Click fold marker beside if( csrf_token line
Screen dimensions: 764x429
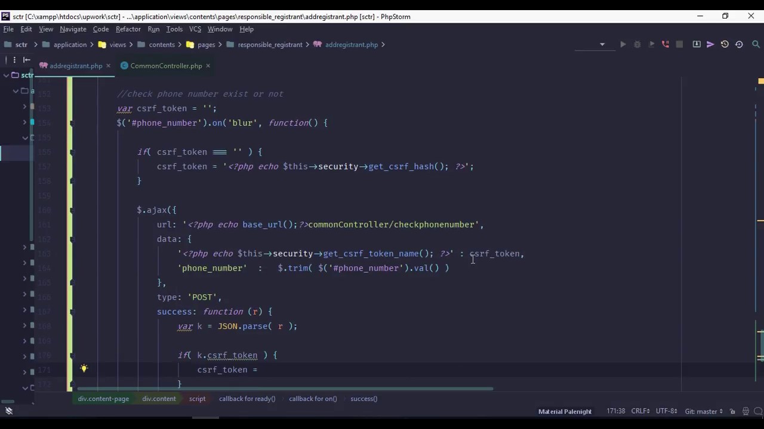72,152
